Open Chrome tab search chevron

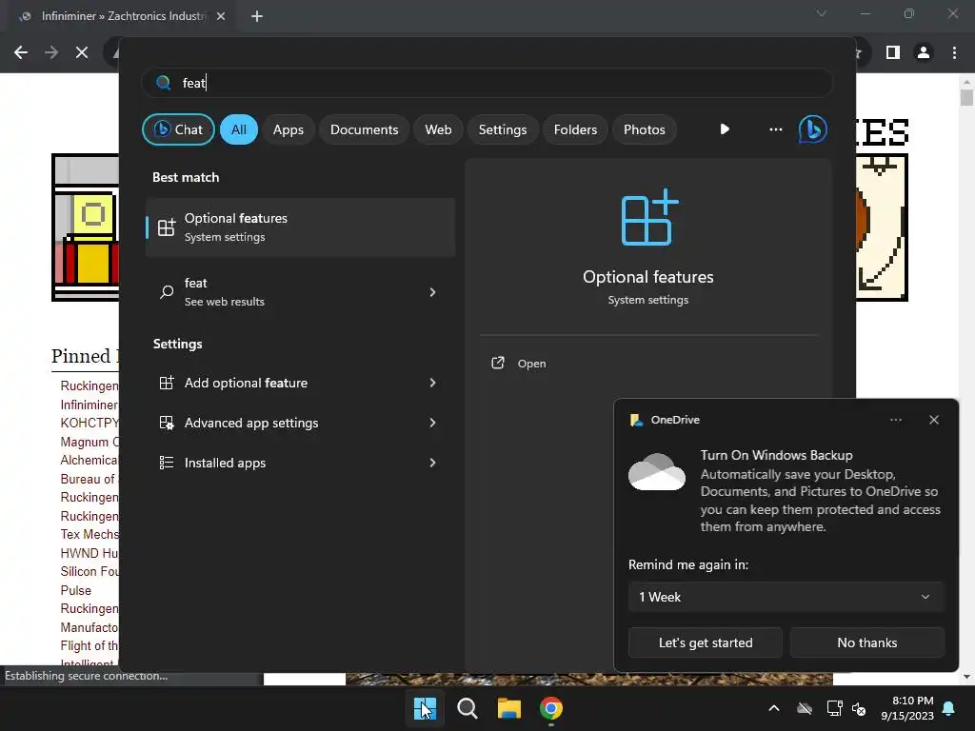(822, 13)
